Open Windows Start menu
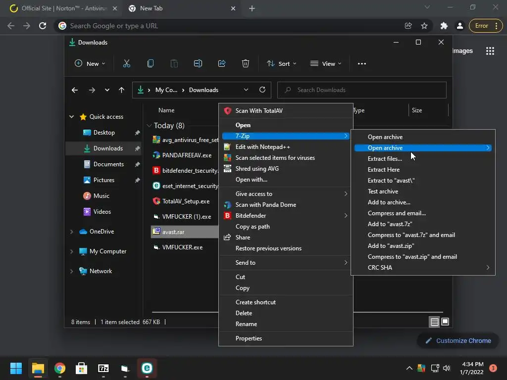The height and width of the screenshot is (380, 507). [16, 368]
